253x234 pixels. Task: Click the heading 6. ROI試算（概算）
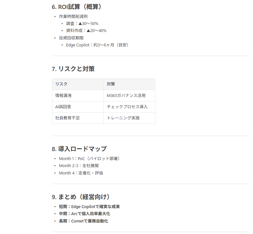[77, 7]
